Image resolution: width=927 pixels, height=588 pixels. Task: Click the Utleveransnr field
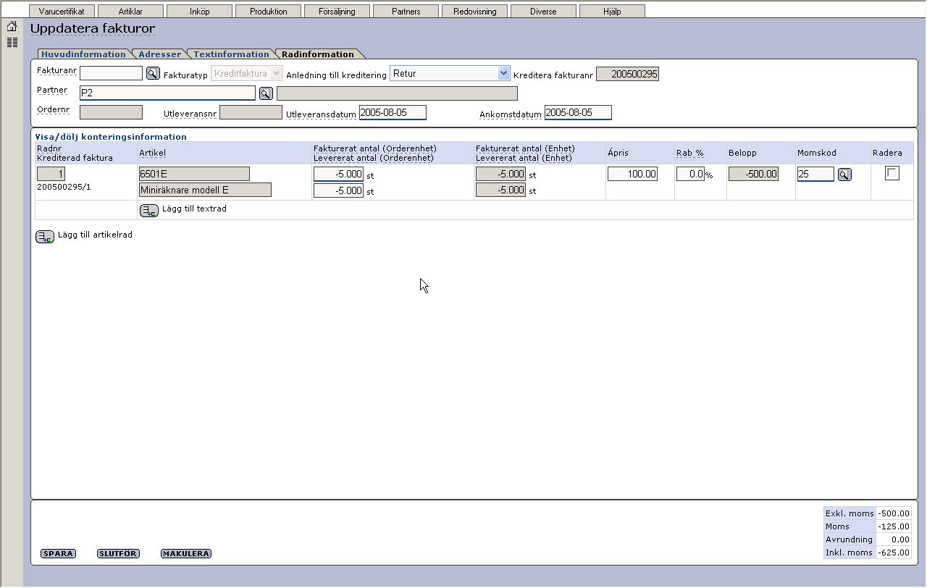[251, 112]
